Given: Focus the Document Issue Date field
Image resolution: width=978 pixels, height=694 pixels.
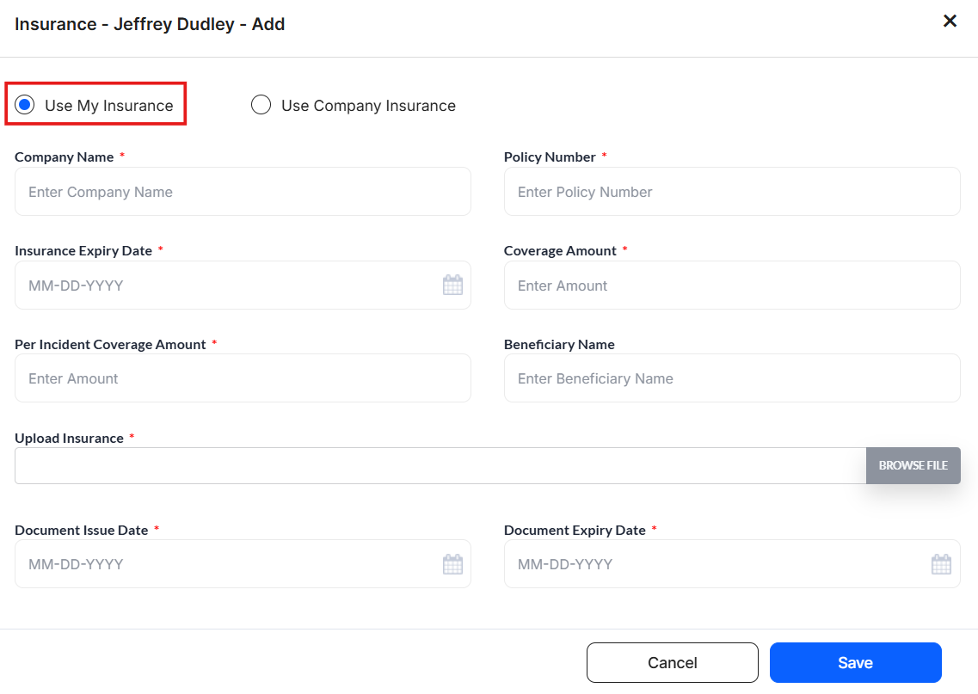Looking at the screenshot, I should [x=243, y=563].
